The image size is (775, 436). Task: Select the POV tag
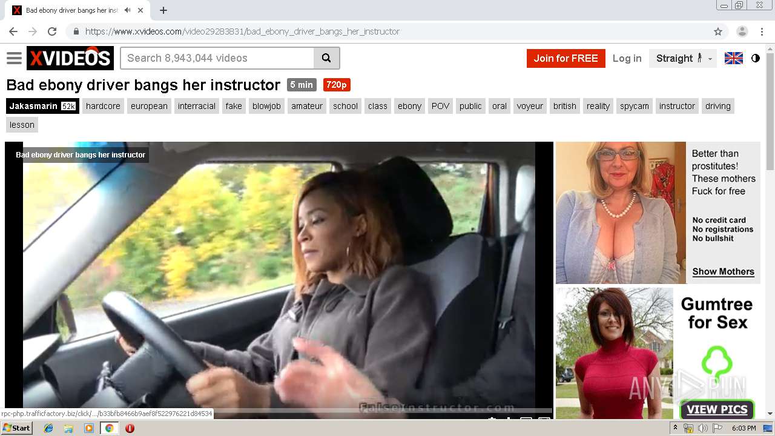[x=440, y=106]
